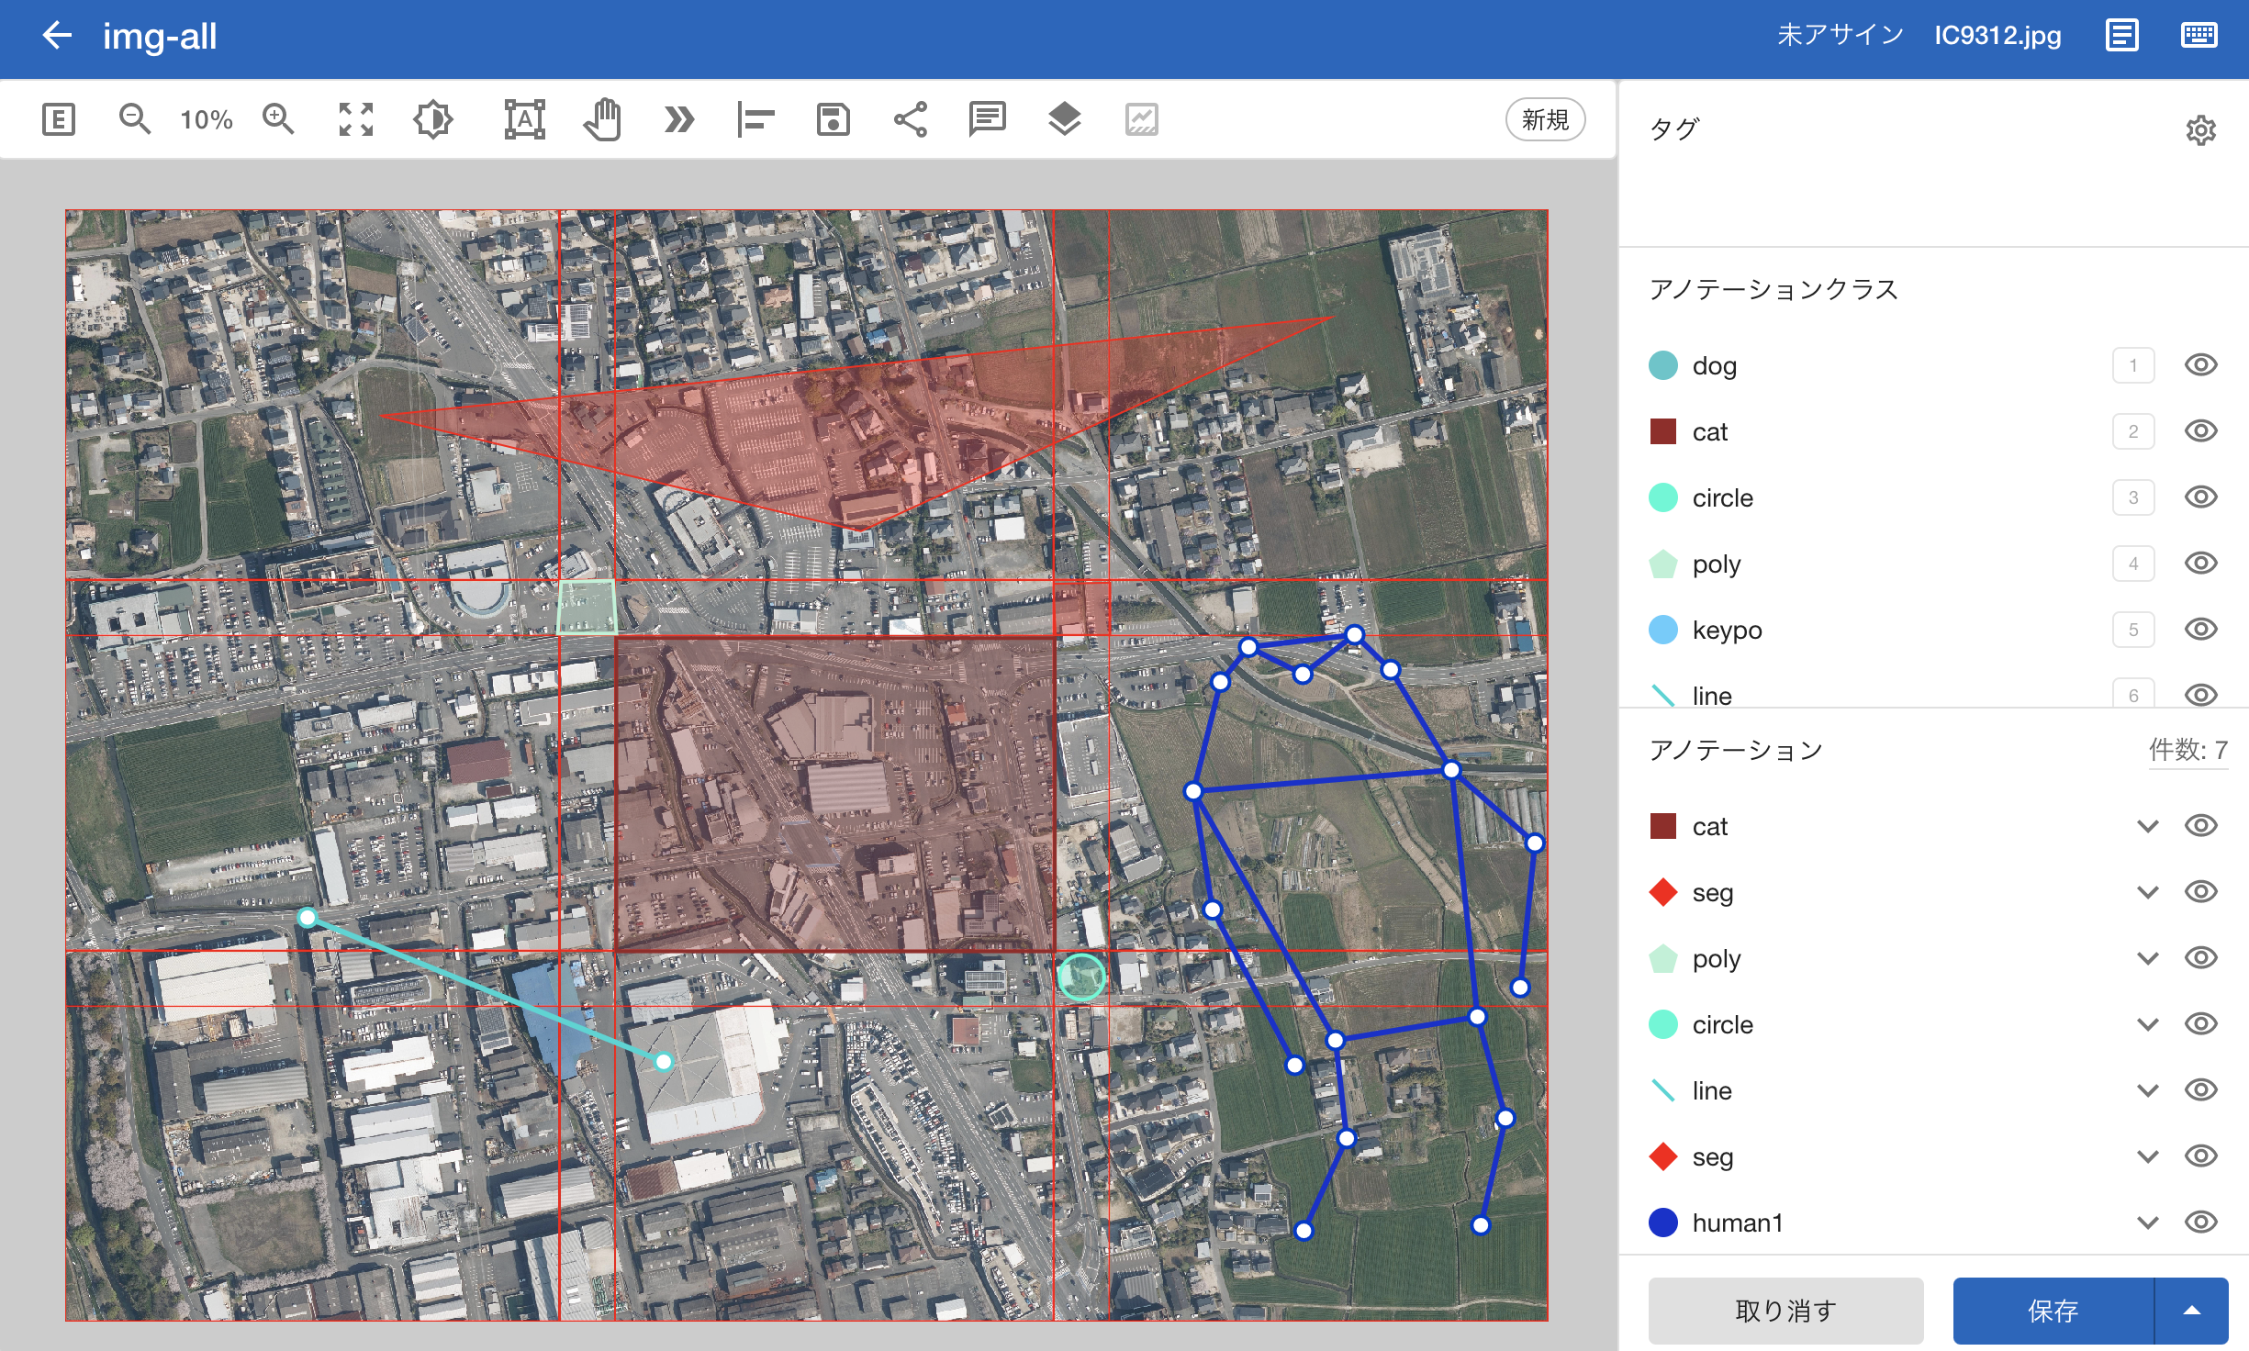Select the pan hand tool
Screen dimensions: 2249x1351
click(x=602, y=119)
